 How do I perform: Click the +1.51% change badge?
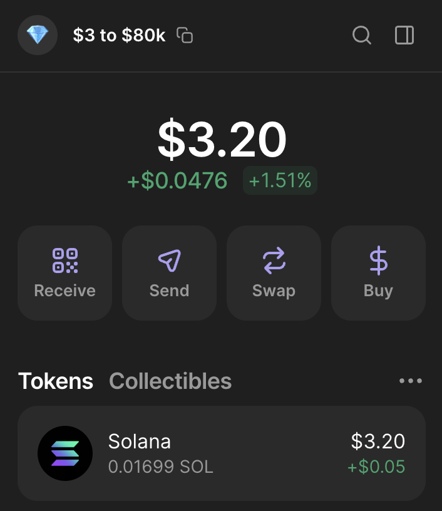(x=280, y=180)
